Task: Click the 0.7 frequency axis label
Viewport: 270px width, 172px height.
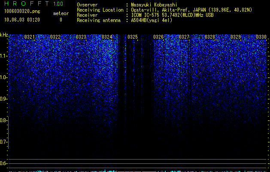Action: point(3,142)
